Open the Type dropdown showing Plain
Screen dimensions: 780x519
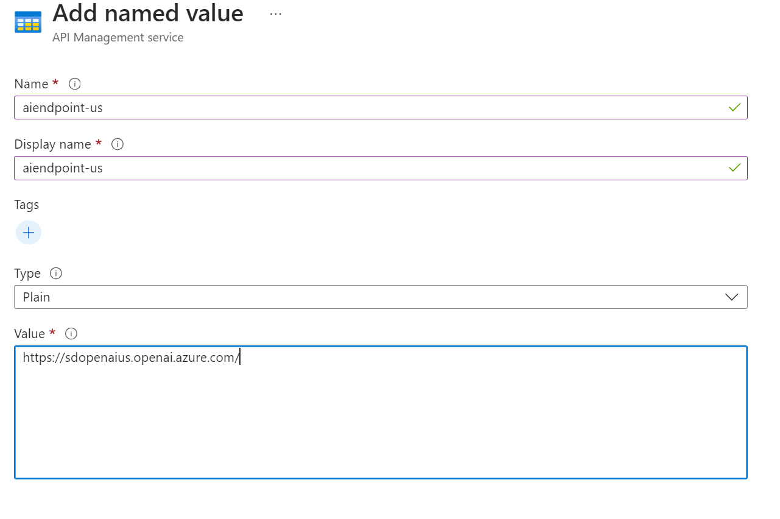tap(365, 297)
